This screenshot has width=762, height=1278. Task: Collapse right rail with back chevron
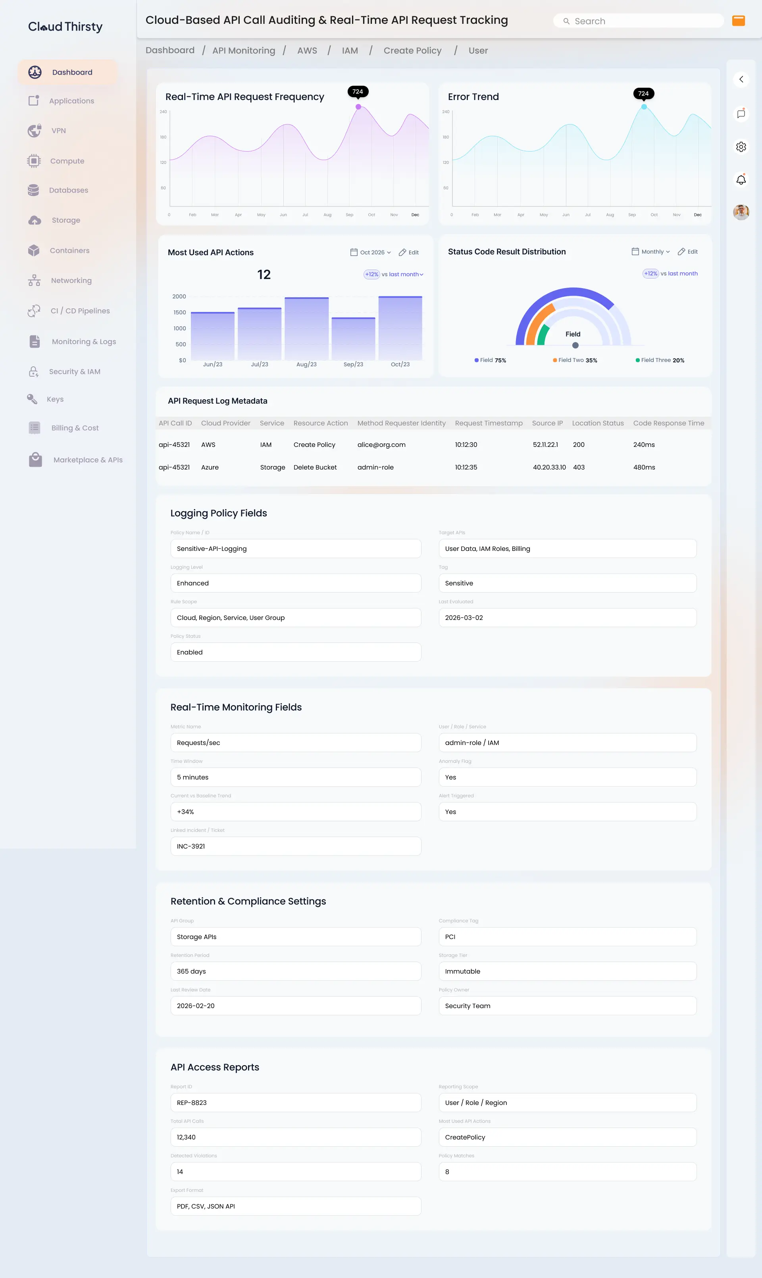pyautogui.click(x=741, y=79)
